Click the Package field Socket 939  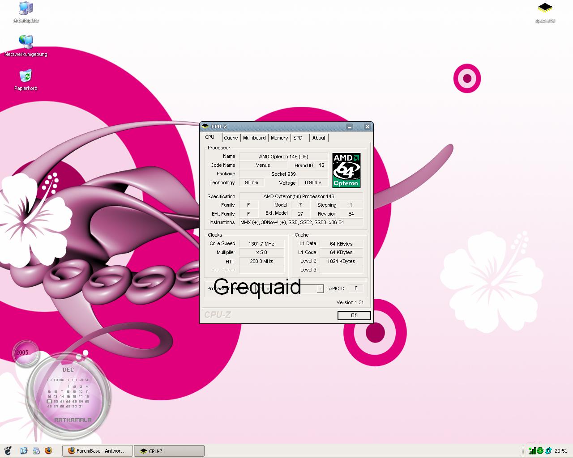(x=283, y=174)
